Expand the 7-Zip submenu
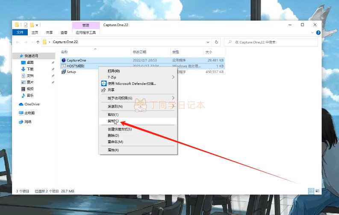Viewport: 339px width, 215px height. 173,77
